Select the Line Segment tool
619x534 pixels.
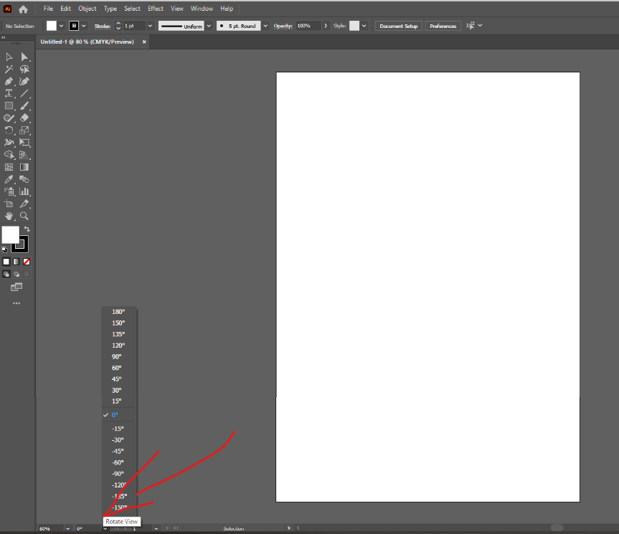point(24,94)
